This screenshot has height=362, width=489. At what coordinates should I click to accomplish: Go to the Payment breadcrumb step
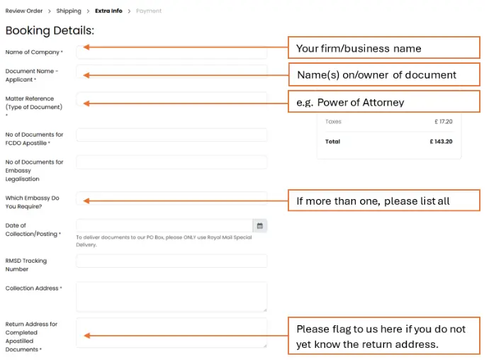point(149,11)
